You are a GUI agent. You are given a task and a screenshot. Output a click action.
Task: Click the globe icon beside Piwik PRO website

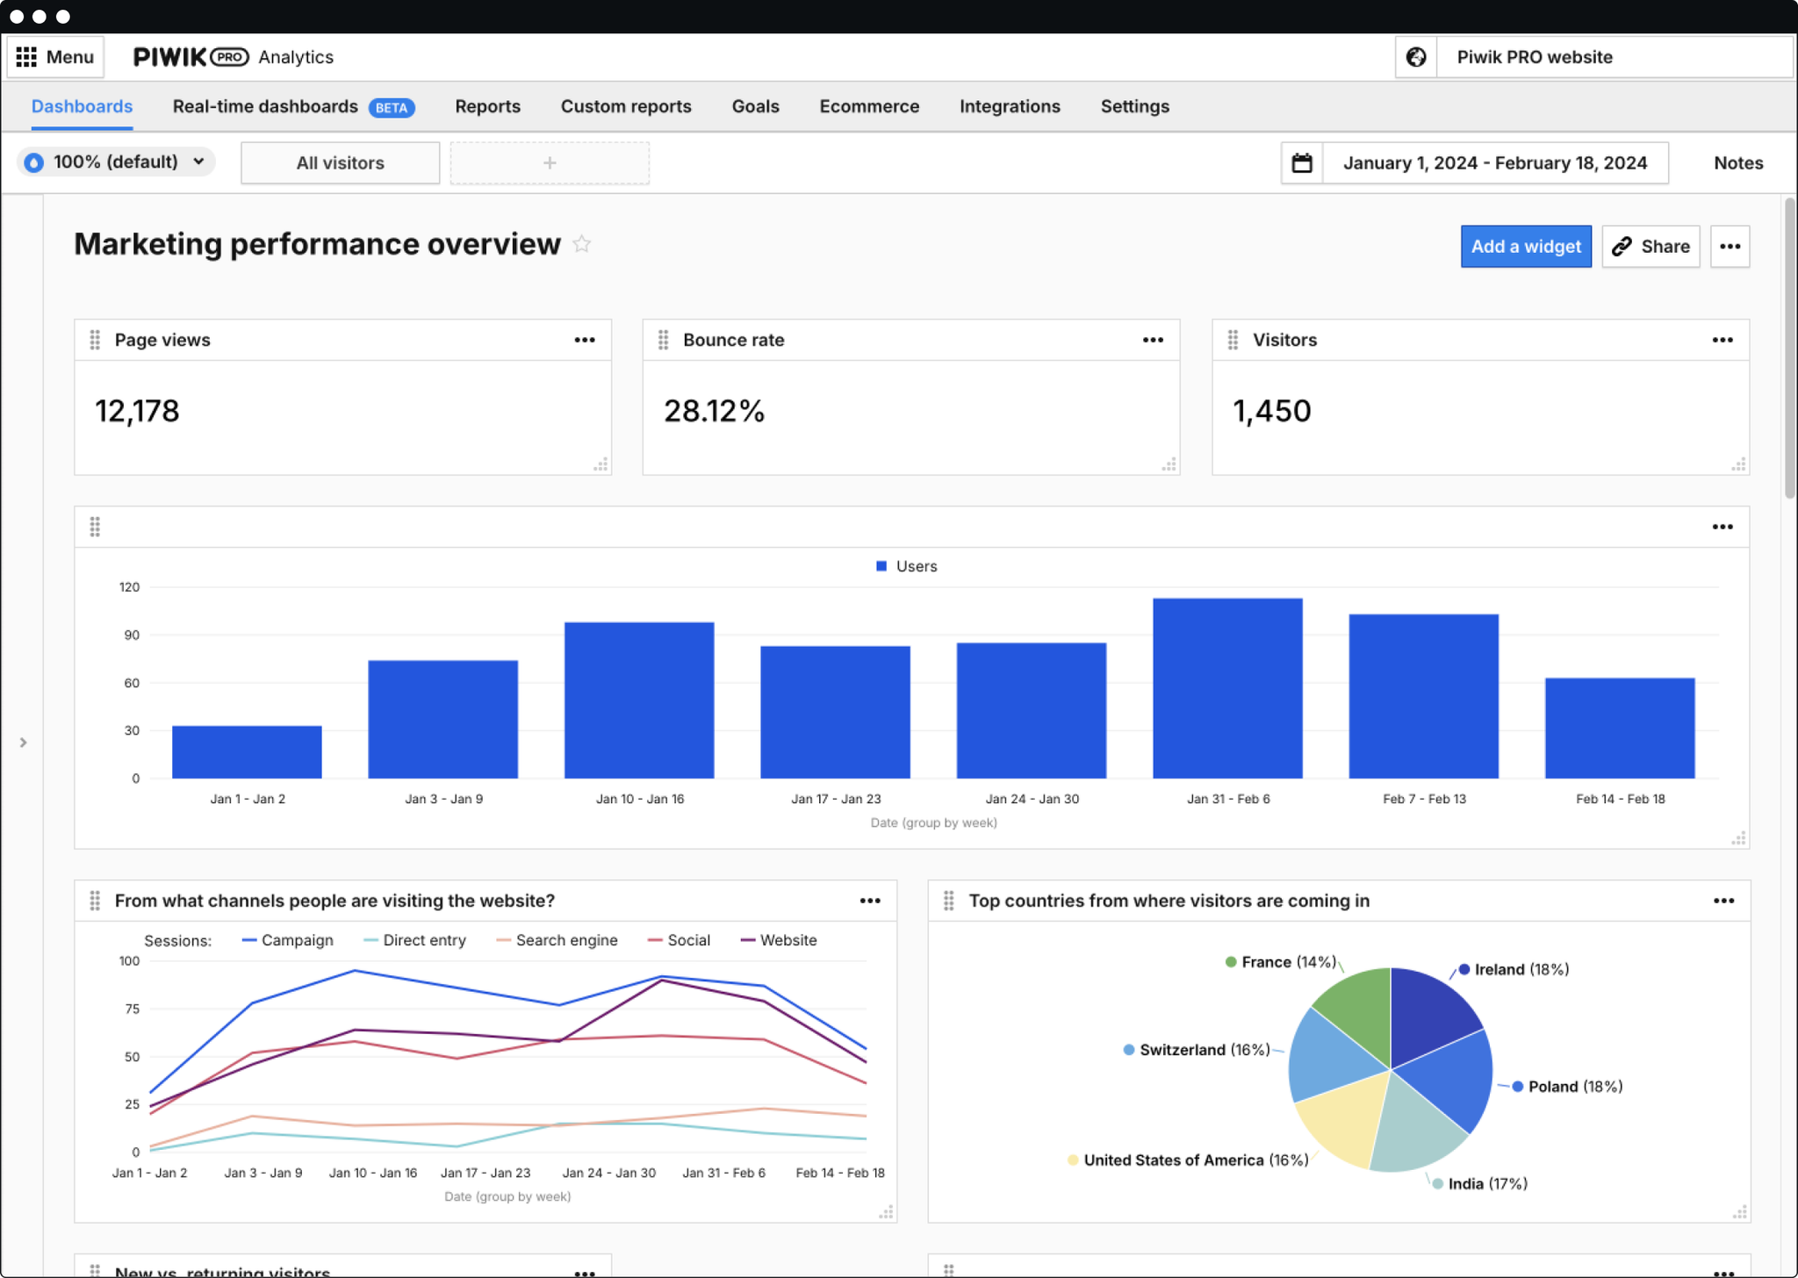1416,56
